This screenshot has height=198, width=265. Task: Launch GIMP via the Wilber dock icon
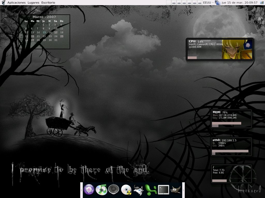click(x=176, y=190)
